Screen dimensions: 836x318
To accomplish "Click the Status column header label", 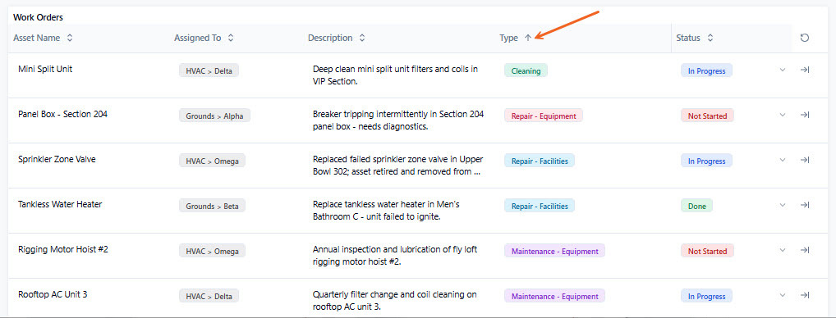I will (688, 39).
